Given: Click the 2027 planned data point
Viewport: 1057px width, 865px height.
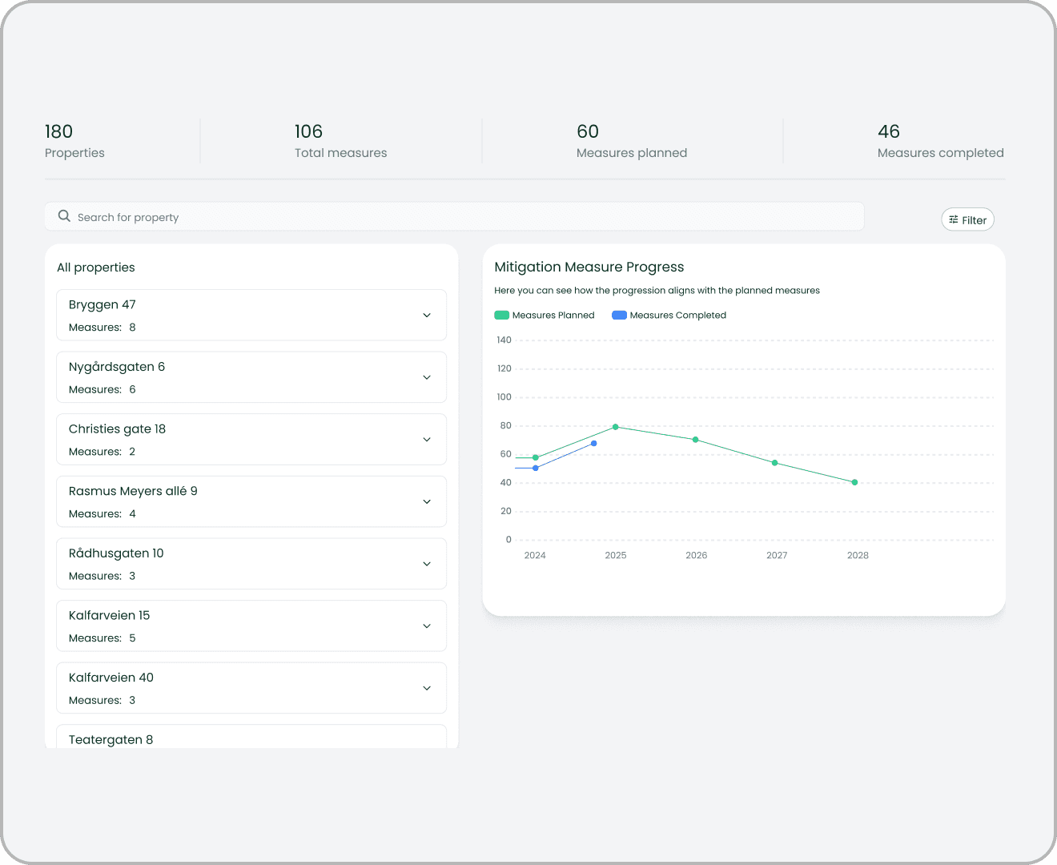Looking at the screenshot, I should tap(774, 463).
